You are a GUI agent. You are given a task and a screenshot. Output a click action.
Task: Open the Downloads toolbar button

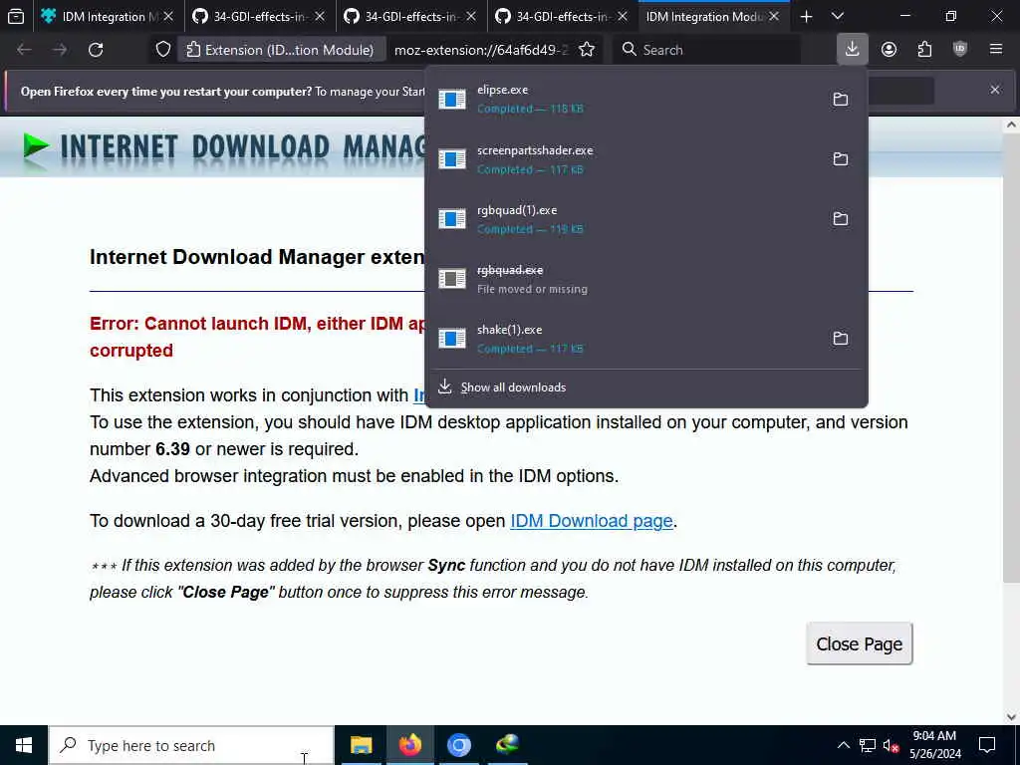pyautogui.click(x=853, y=49)
